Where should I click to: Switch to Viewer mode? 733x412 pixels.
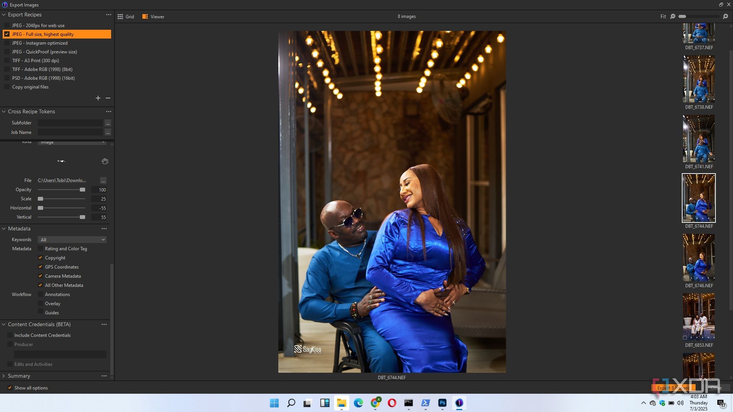[x=153, y=16]
